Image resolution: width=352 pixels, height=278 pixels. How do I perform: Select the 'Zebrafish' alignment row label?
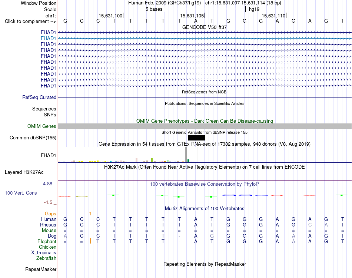click(46, 258)
